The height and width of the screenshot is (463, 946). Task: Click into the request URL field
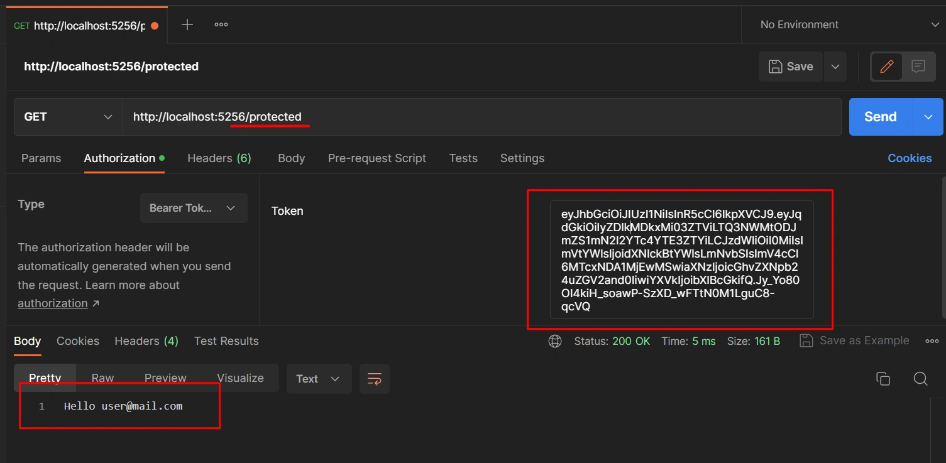(x=481, y=117)
